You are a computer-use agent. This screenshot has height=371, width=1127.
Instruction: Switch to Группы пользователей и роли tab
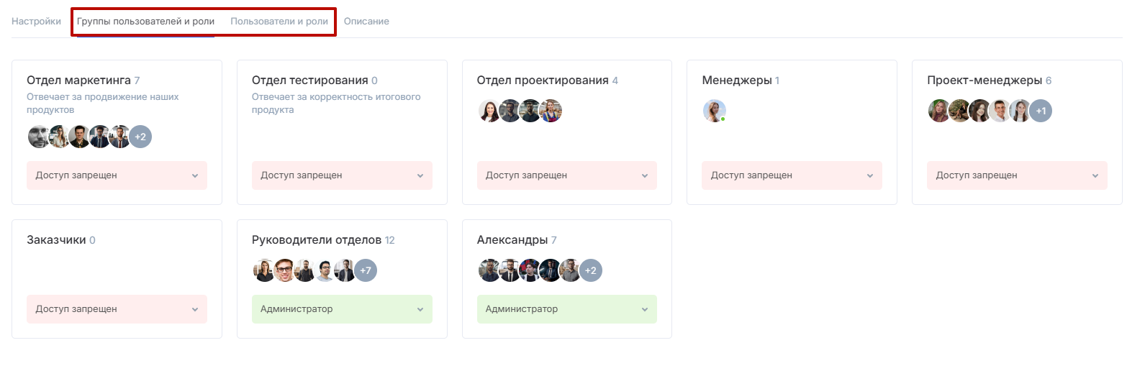[x=145, y=22]
